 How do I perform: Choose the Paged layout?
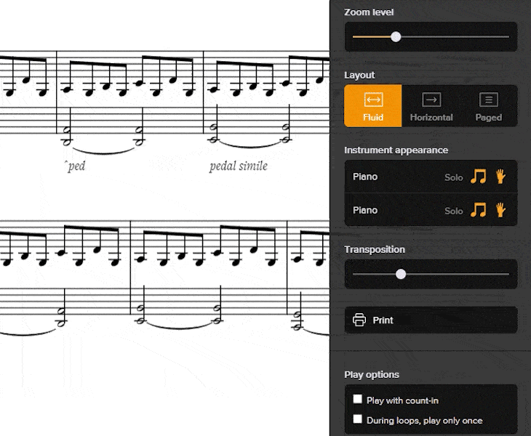tap(488, 106)
